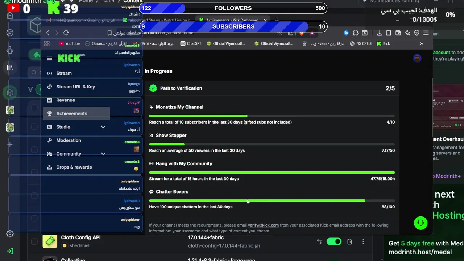Click the Path to Verification header
The image size is (464, 261).
point(272,88)
